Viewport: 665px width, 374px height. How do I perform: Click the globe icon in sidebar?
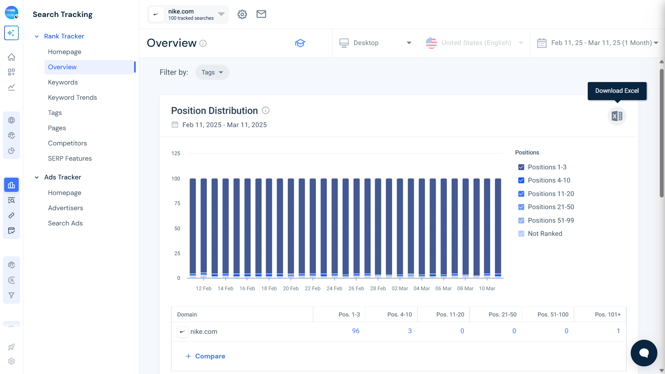click(x=11, y=120)
